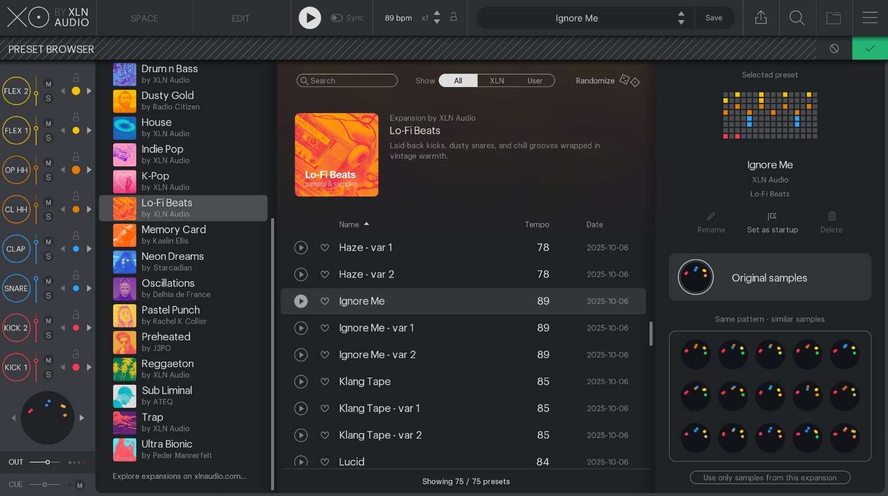The image size is (888, 496).
Task: Open the export/share icon in top bar
Action: pos(761,18)
